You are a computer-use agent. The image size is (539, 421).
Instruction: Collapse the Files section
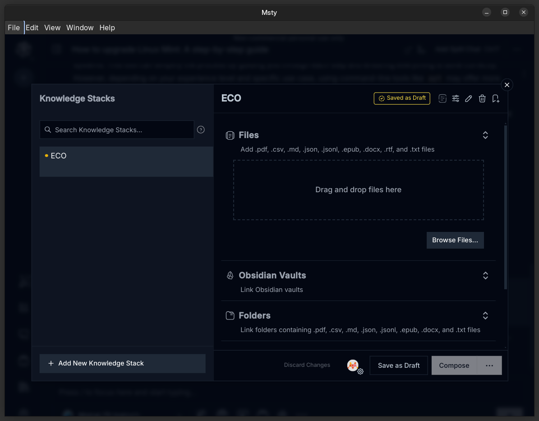click(485, 135)
